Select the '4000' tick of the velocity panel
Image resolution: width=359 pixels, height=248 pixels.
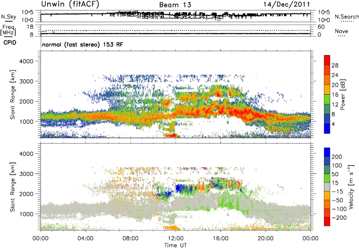point(26,154)
